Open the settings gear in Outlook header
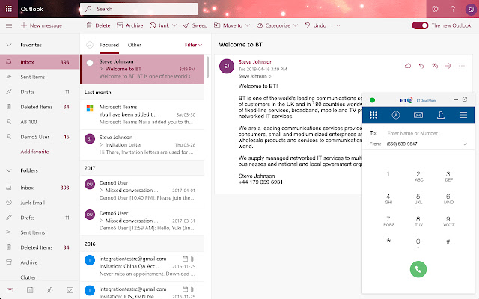The width and height of the screenshot is (479, 299). [x=435, y=9]
